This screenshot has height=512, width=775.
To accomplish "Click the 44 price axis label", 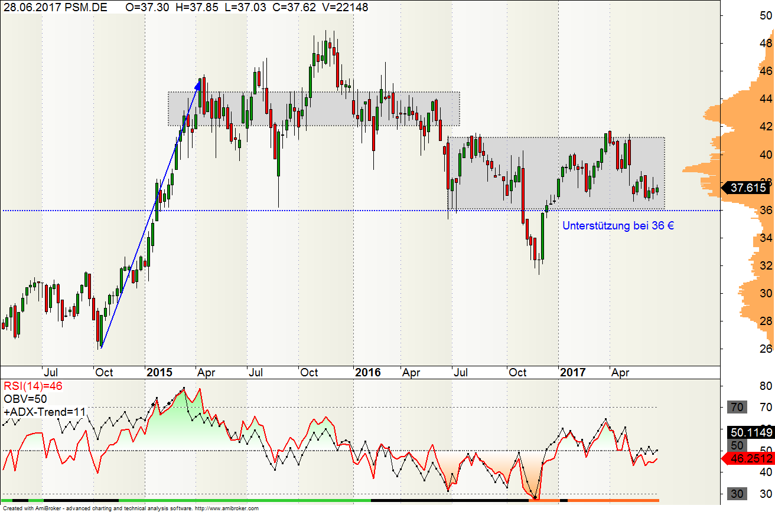I will click(x=766, y=99).
